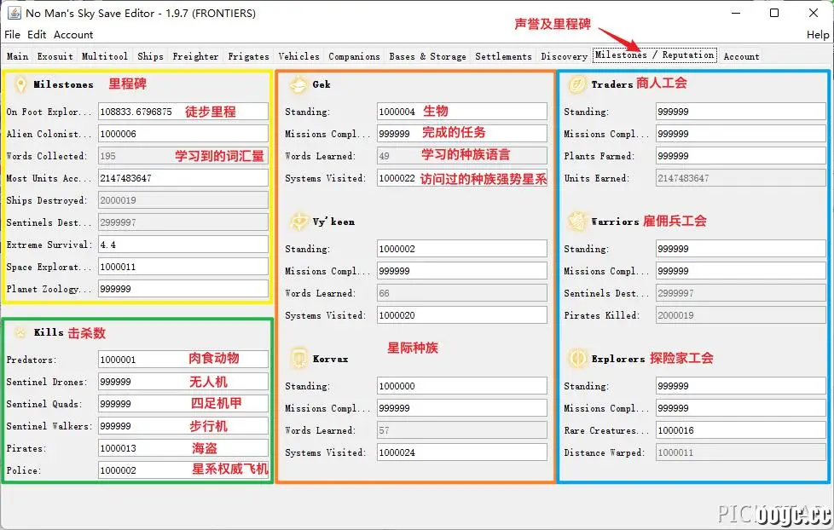Open the File menu
This screenshot has width=834, height=530.
12,35
